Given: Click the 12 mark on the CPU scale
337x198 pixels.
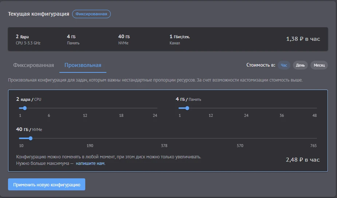Looking at the screenshot, I should (85, 115).
